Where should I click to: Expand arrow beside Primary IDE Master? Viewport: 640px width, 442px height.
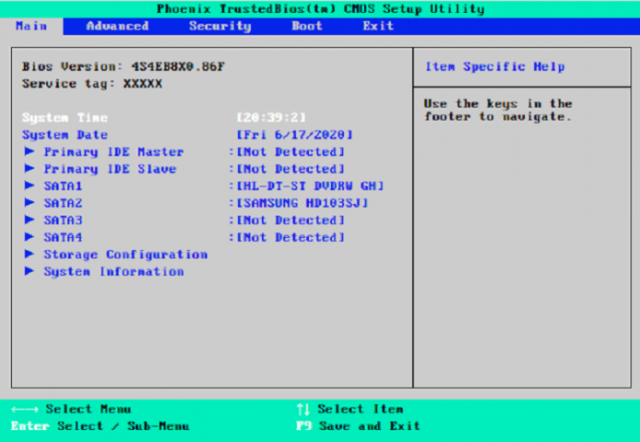(30, 152)
